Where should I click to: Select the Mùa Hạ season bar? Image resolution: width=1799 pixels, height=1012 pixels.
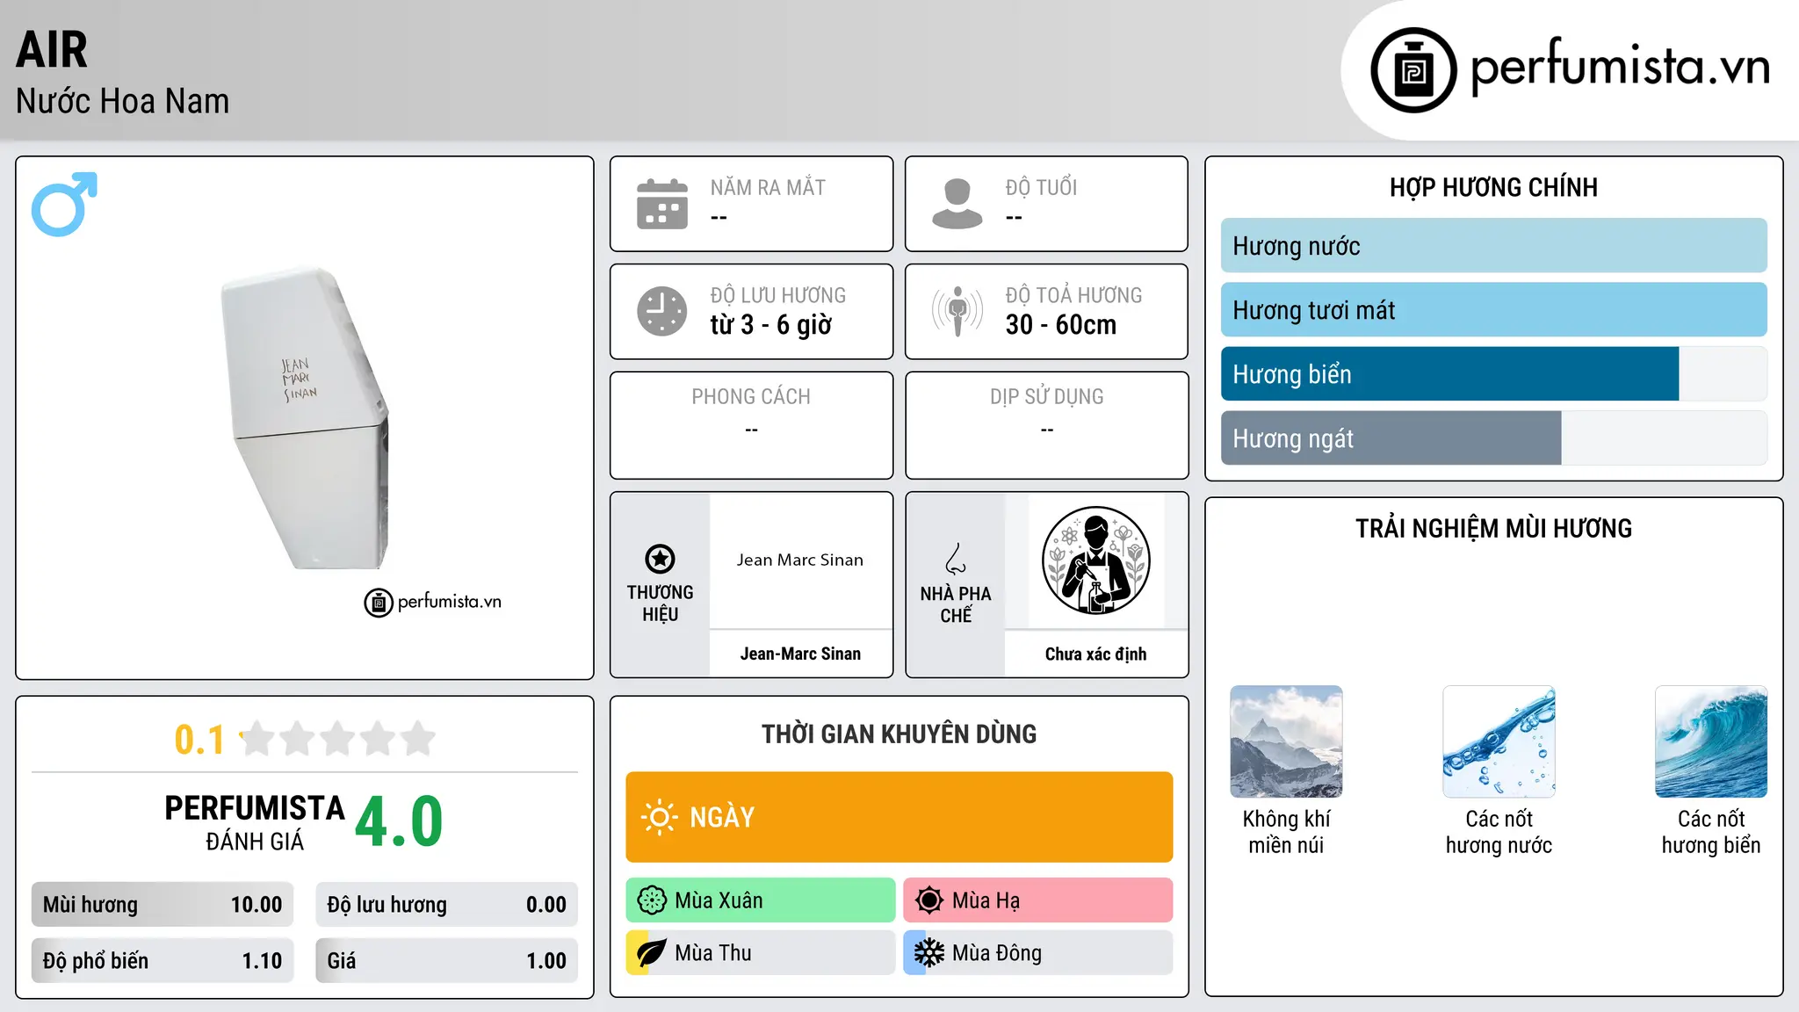pos(1038,900)
